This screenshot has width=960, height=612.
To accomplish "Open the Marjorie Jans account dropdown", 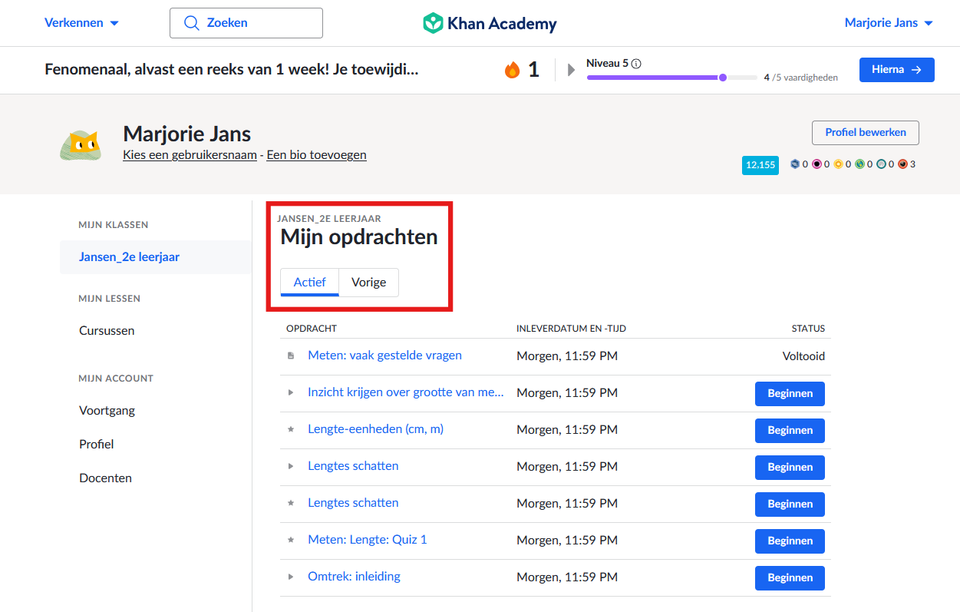I will click(x=889, y=23).
